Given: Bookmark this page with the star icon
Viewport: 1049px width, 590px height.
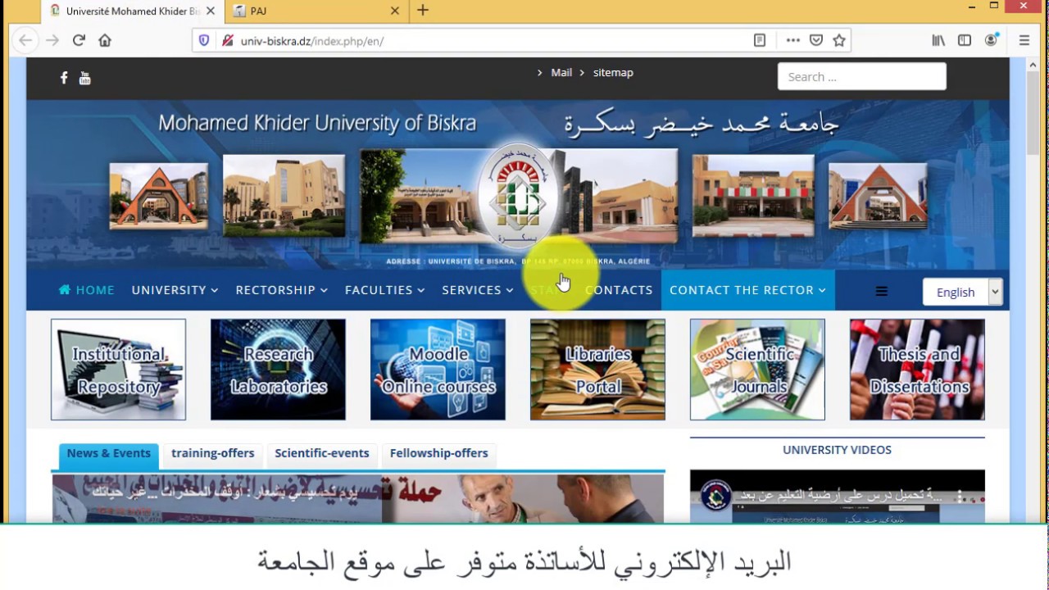Looking at the screenshot, I should pyautogui.click(x=839, y=40).
